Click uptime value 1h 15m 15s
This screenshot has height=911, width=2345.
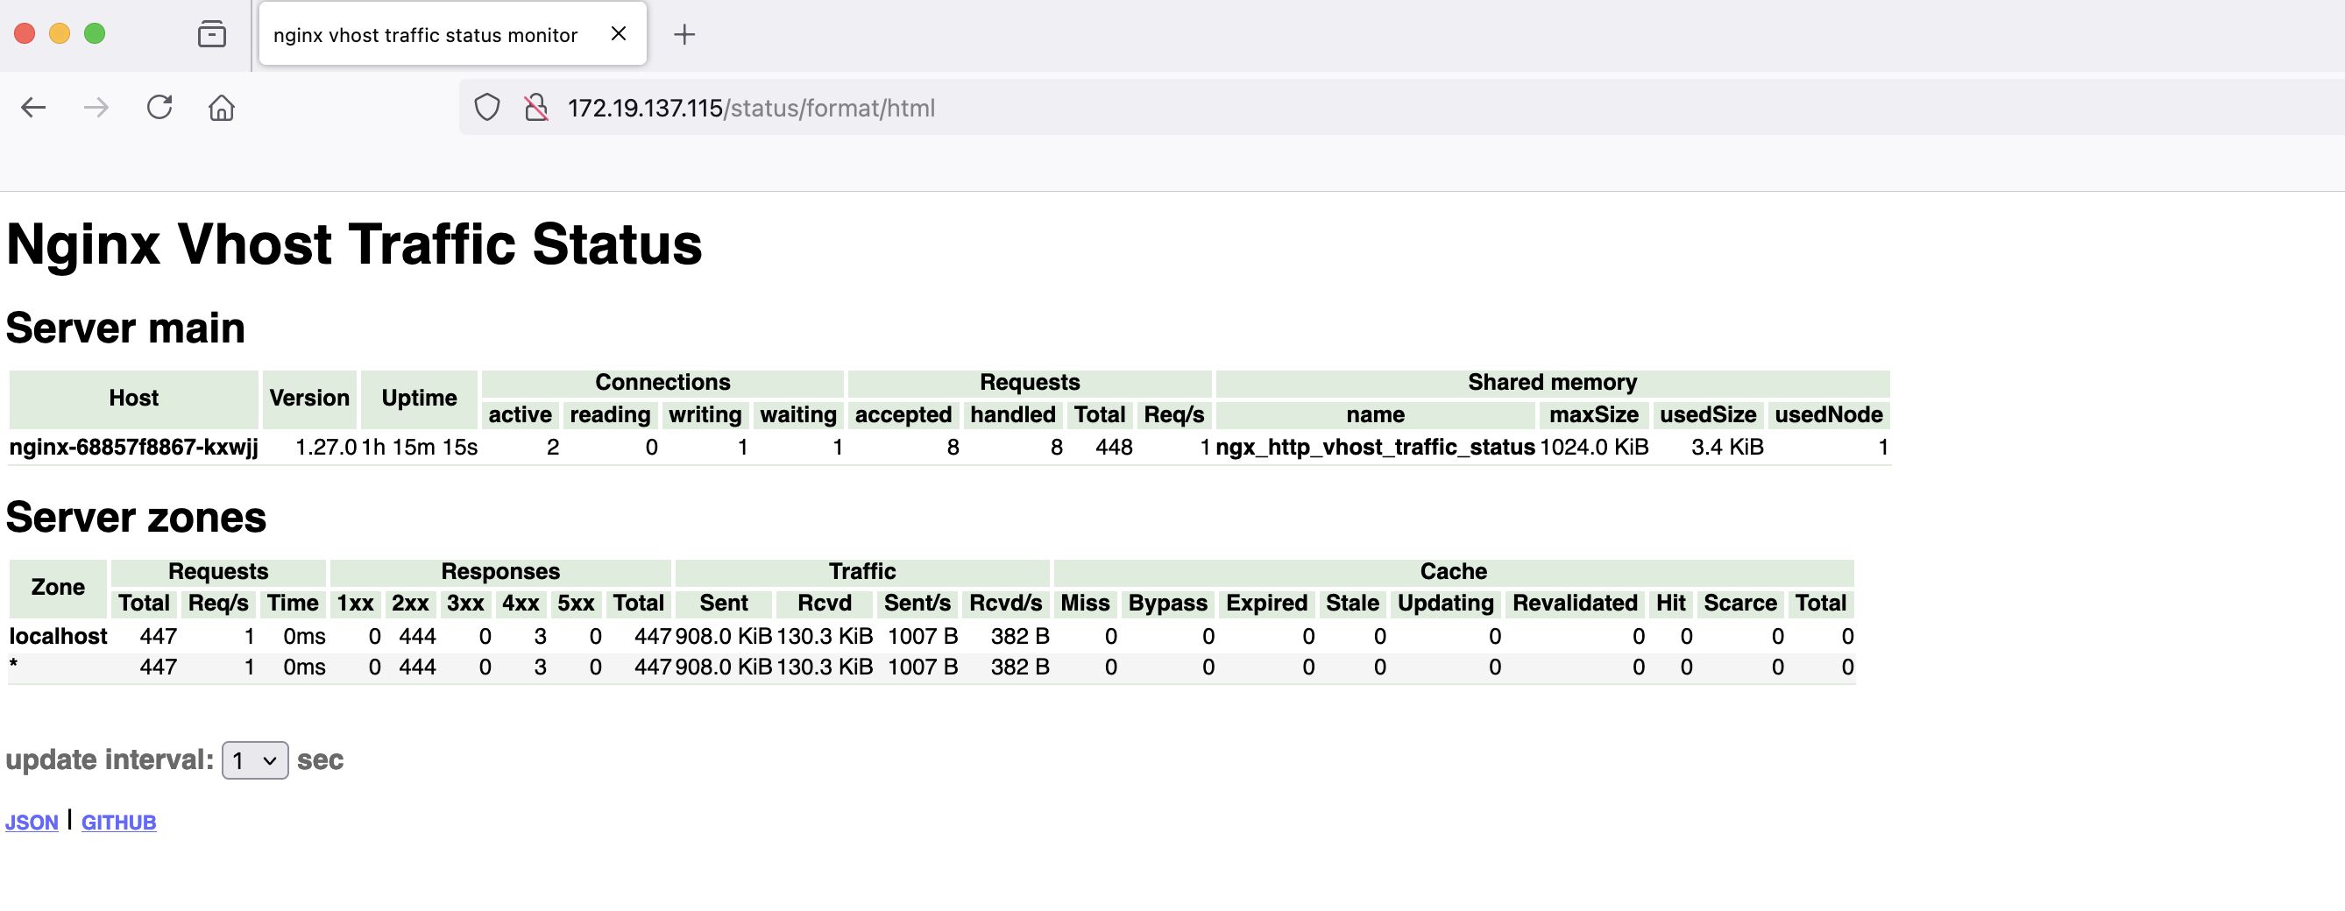(420, 448)
